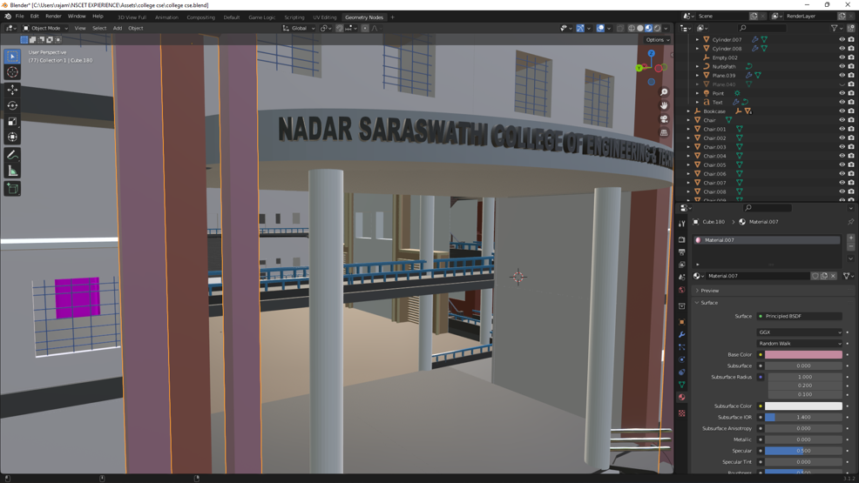Open the viewport Add menu
Image resolution: width=859 pixels, height=483 pixels.
tap(118, 28)
